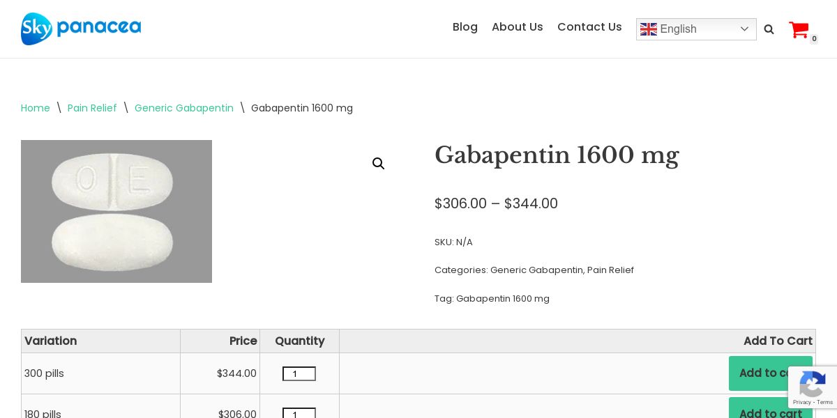Image resolution: width=837 pixels, height=418 pixels.
Task: Open the Contact Us menu item
Action: [x=589, y=27]
